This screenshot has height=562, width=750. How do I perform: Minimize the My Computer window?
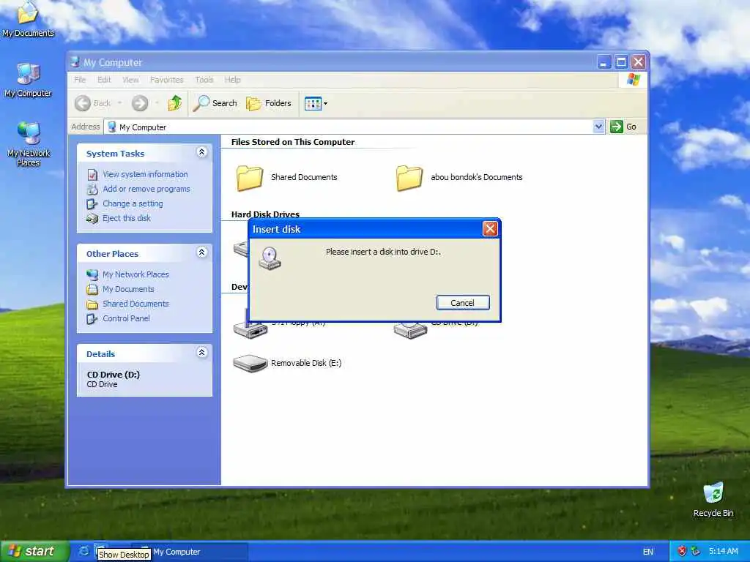[604, 62]
